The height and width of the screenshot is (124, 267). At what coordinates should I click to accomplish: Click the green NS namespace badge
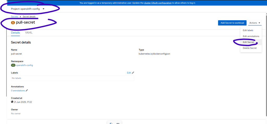point(13,65)
